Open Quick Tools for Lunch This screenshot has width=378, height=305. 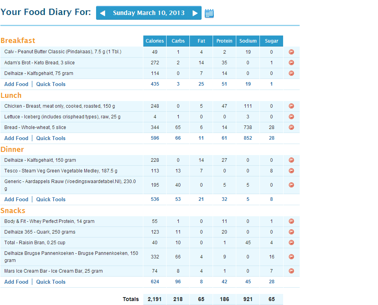pyautogui.click(x=51, y=138)
